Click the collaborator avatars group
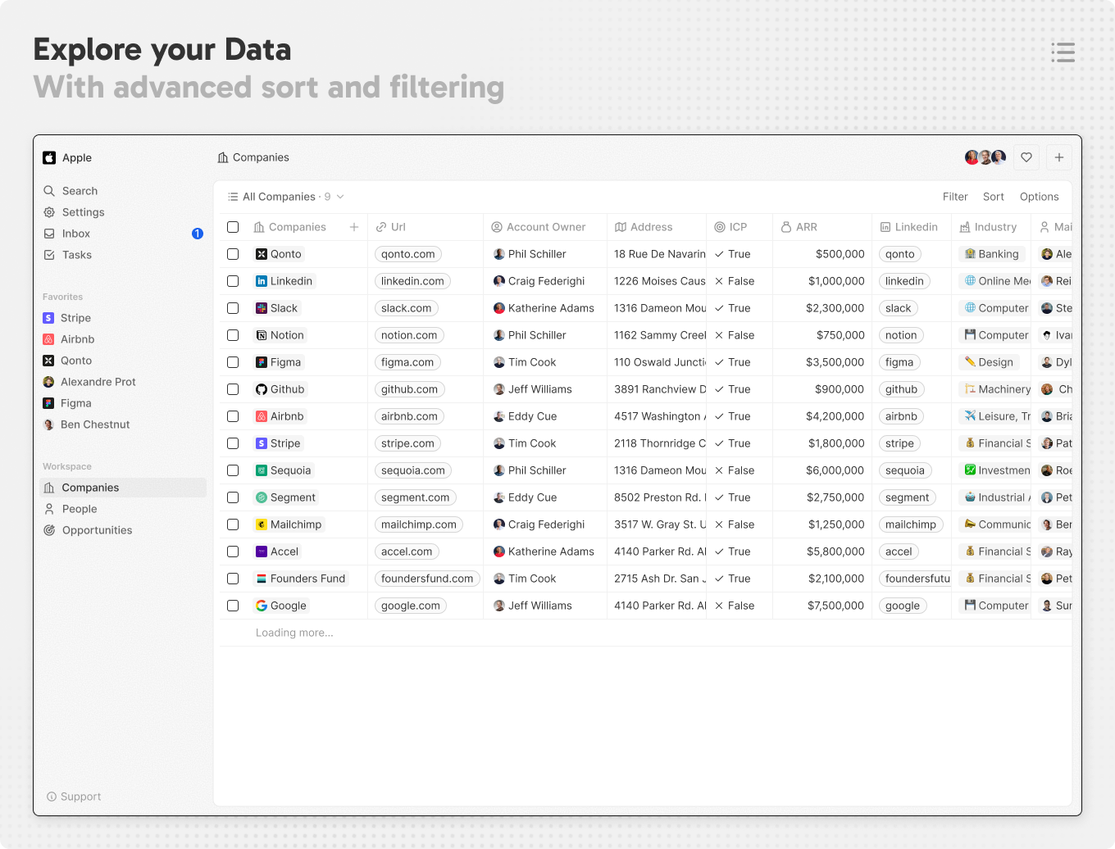1115x849 pixels. click(x=985, y=157)
